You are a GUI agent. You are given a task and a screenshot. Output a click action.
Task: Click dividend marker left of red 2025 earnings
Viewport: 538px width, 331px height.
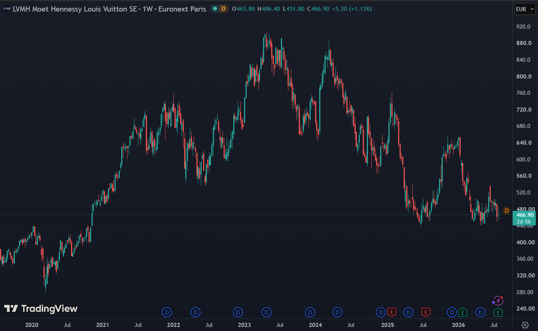click(x=381, y=312)
